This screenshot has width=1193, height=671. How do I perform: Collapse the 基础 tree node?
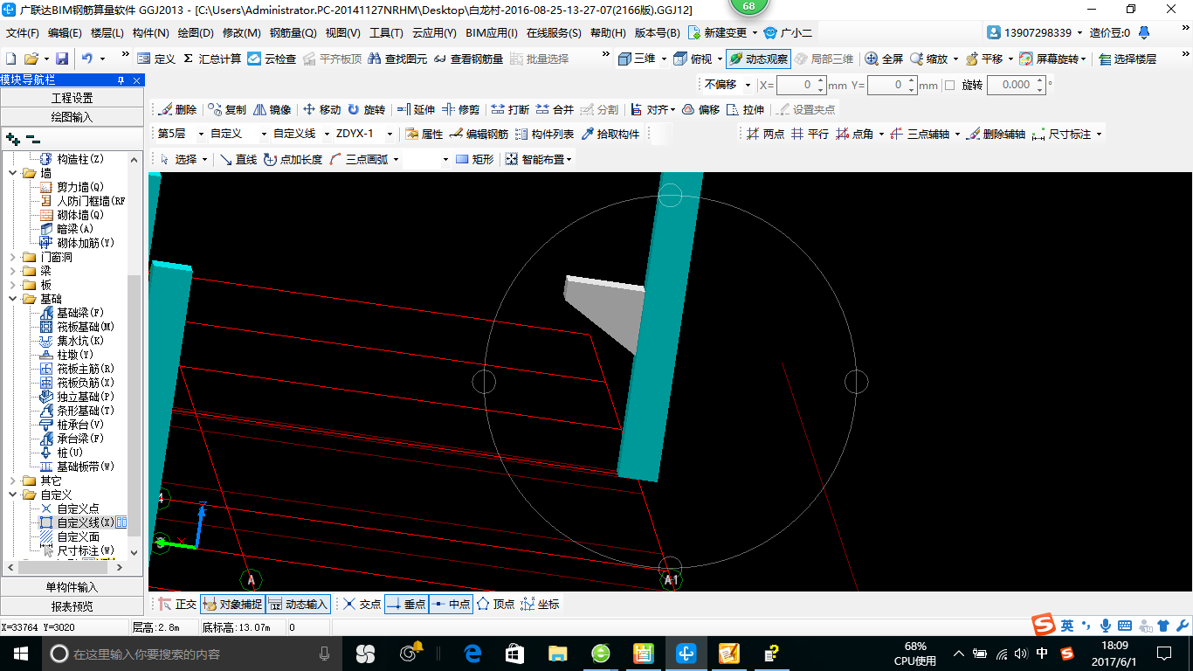point(12,299)
